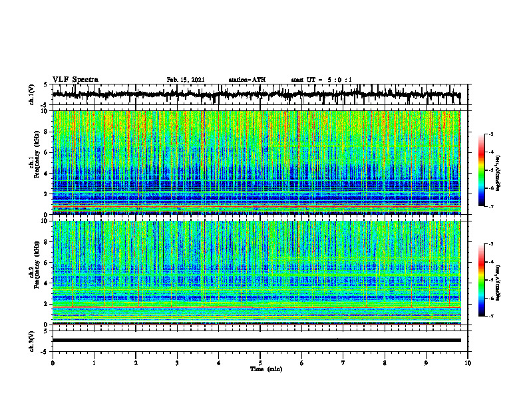
Task: Click the "4" kHz tick on ch.2 frequency axis
Action: click(x=47, y=283)
